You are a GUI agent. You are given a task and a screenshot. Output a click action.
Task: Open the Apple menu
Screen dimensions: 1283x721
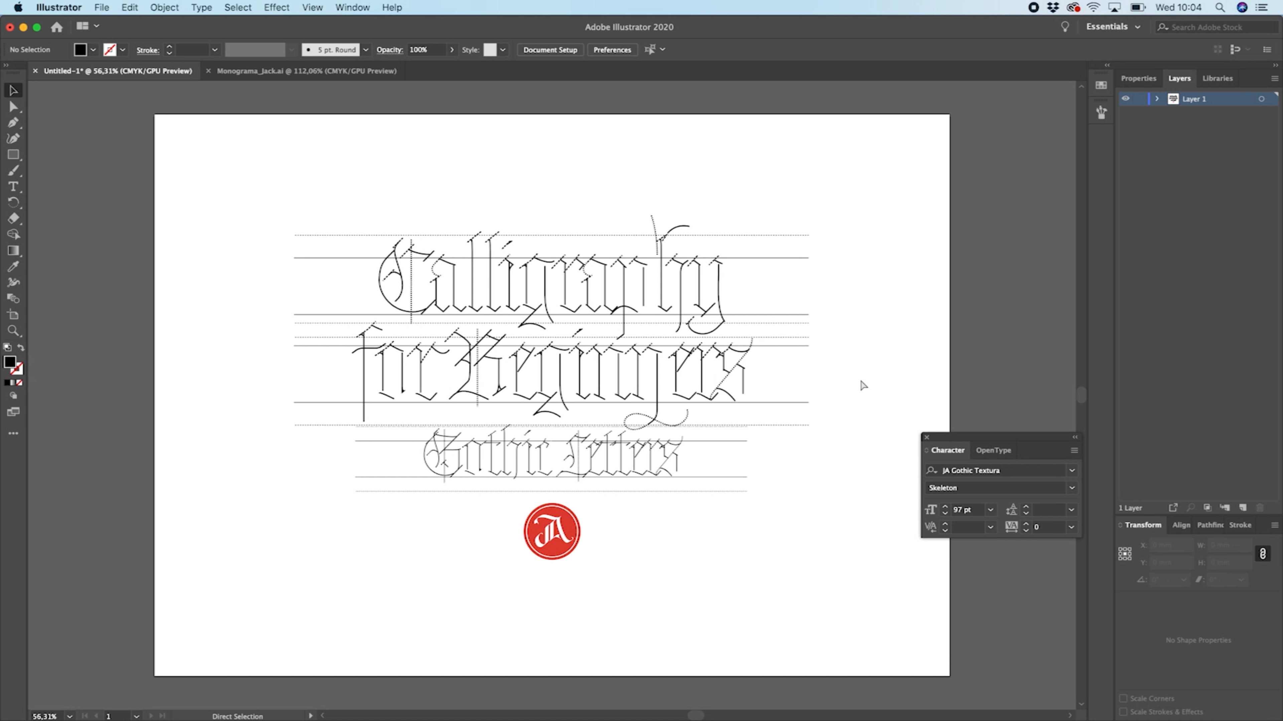click(18, 7)
